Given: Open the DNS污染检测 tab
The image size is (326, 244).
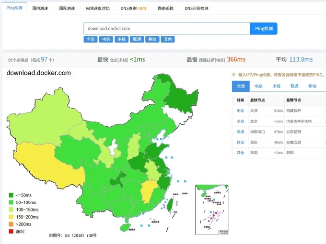Looking at the screenshot, I should pyautogui.click(x=197, y=8).
